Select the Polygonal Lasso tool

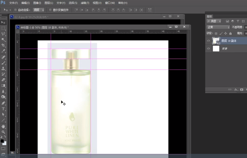click(x=3, y=34)
